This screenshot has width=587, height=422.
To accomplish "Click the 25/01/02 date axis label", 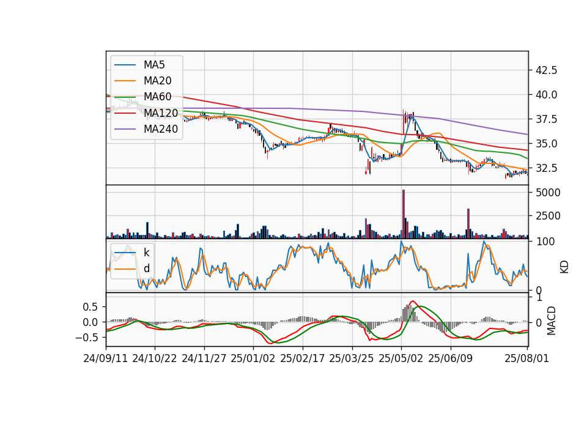I will tap(253, 358).
